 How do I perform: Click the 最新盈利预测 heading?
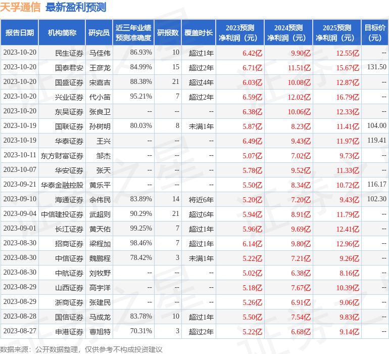click(x=76, y=7)
